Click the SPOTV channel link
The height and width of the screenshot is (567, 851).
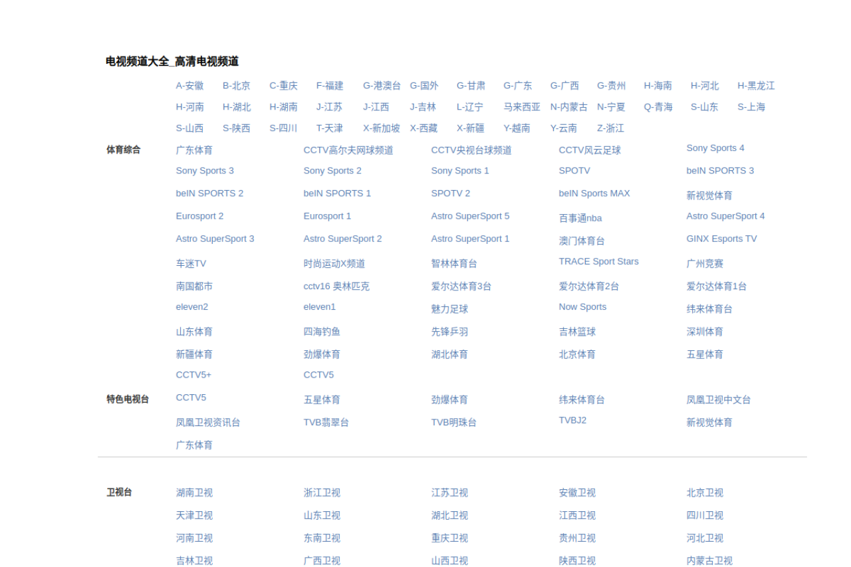[574, 171]
